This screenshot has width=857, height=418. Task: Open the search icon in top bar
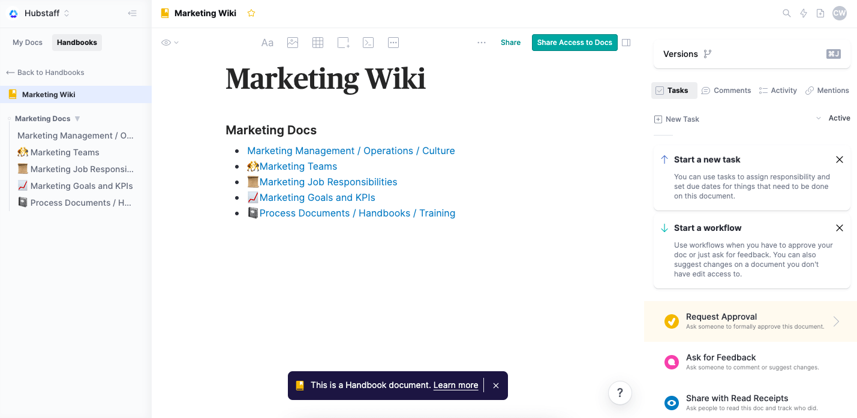pos(787,13)
